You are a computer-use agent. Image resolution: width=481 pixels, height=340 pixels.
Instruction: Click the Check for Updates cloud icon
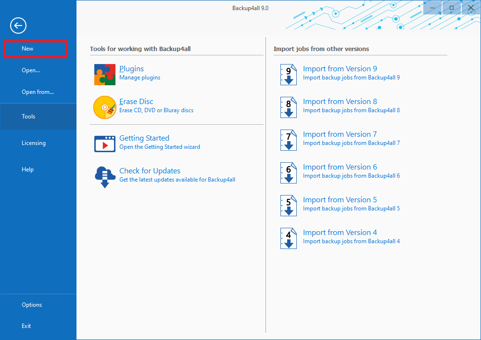click(105, 177)
